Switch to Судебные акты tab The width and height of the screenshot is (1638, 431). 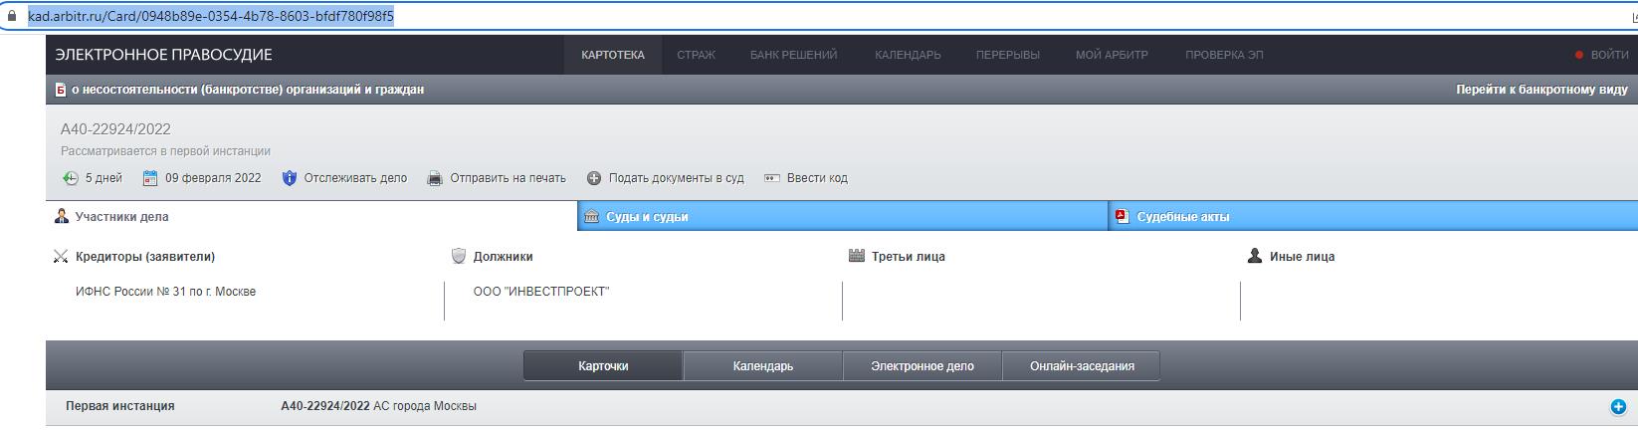pos(1373,216)
